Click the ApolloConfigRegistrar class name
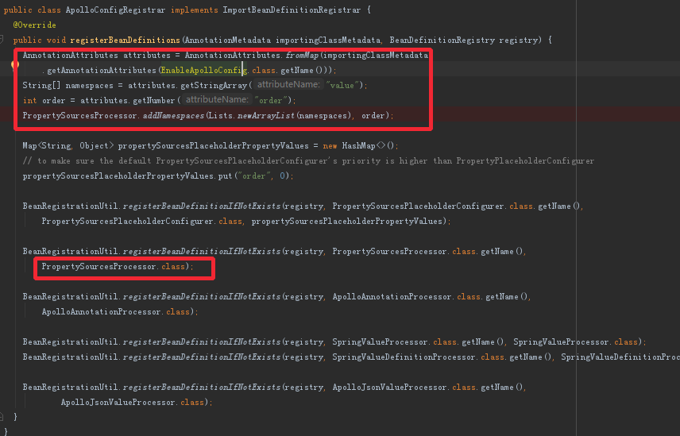 coord(115,10)
